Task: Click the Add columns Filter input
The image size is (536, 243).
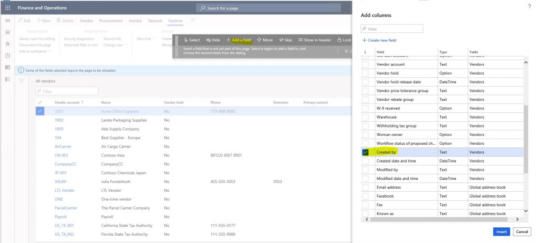Action: pos(392,29)
